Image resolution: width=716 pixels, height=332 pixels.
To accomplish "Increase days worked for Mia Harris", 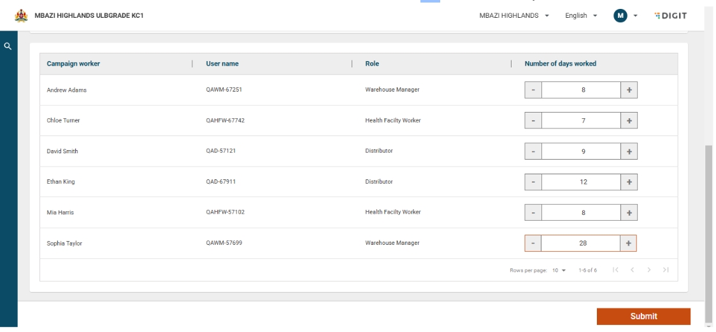I will (629, 212).
